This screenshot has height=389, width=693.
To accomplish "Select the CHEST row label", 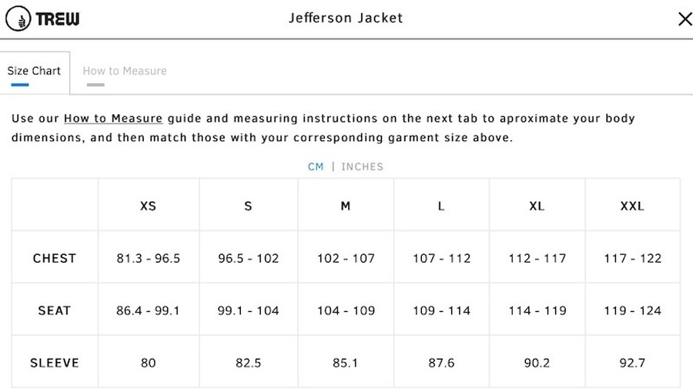I will (x=55, y=258).
